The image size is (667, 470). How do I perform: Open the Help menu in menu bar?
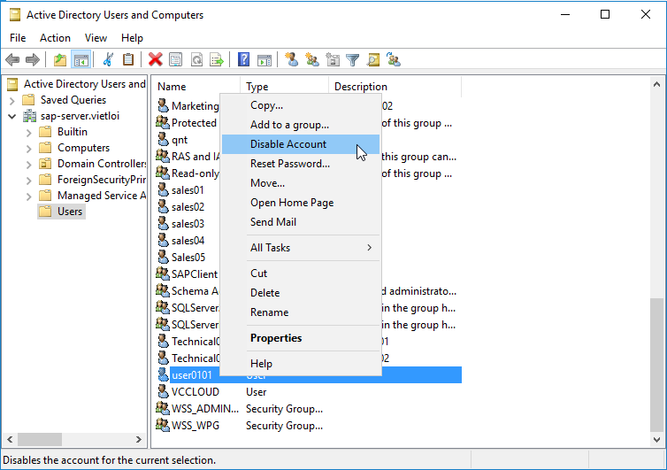click(x=132, y=38)
